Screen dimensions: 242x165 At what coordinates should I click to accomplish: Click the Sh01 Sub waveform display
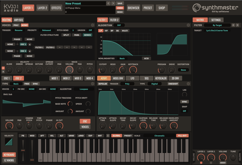tap(27, 103)
